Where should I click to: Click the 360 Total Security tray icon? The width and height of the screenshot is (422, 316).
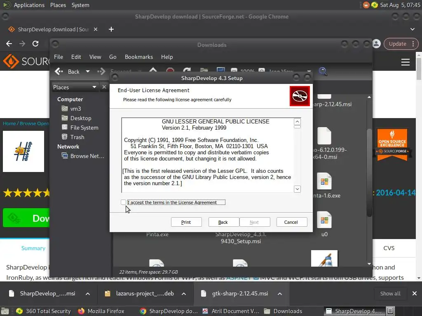click(x=374, y=5)
